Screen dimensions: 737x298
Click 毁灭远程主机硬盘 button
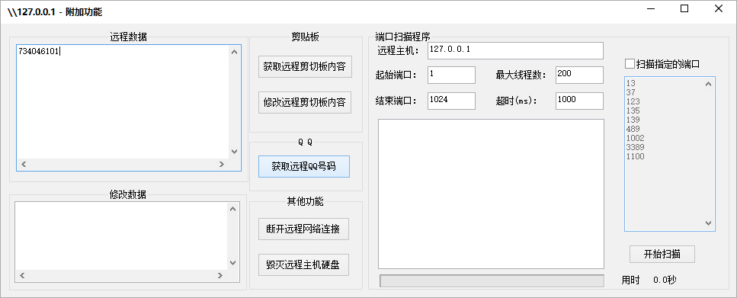coord(303,265)
